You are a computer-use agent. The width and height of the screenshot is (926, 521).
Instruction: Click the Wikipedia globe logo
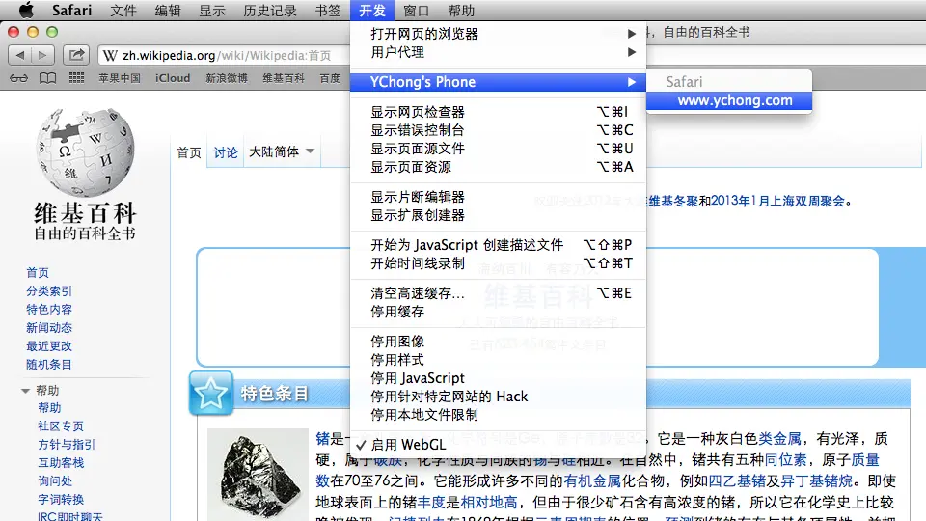[x=85, y=151]
